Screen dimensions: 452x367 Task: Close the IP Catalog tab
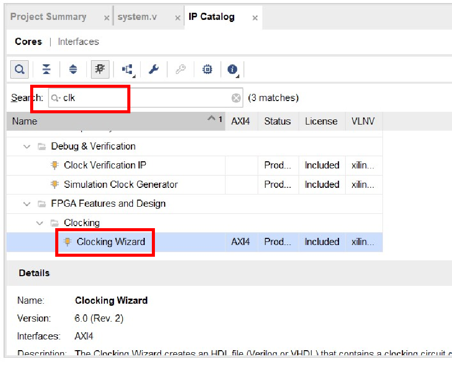(255, 18)
